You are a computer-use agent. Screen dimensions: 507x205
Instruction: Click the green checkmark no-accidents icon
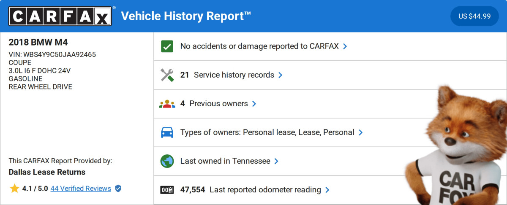(167, 46)
